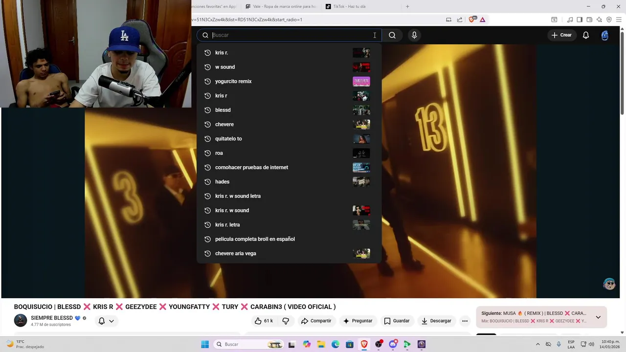Toggle the browser sidebar panel icon

[580, 20]
